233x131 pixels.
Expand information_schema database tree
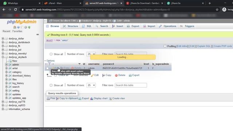(x=3, y=109)
